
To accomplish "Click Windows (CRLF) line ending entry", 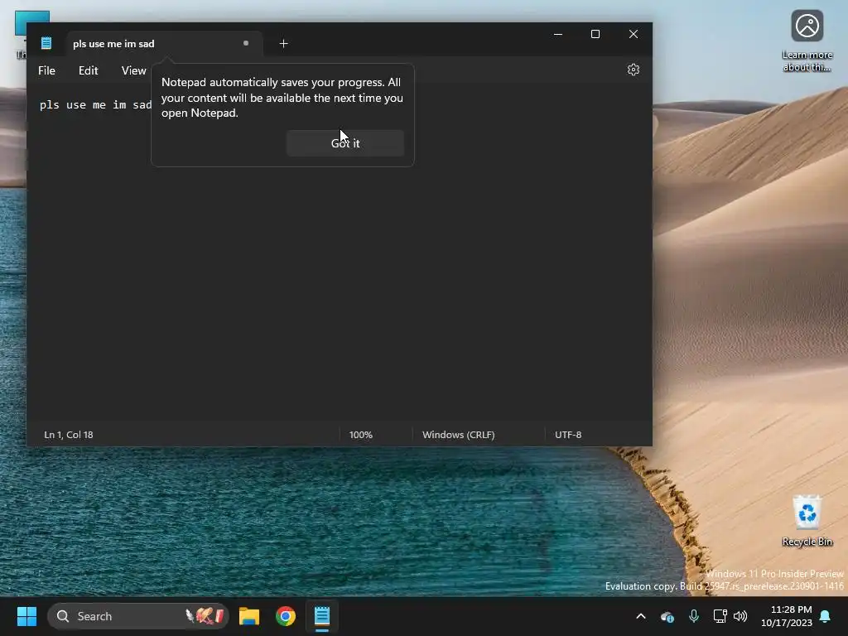I will [459, 435].
